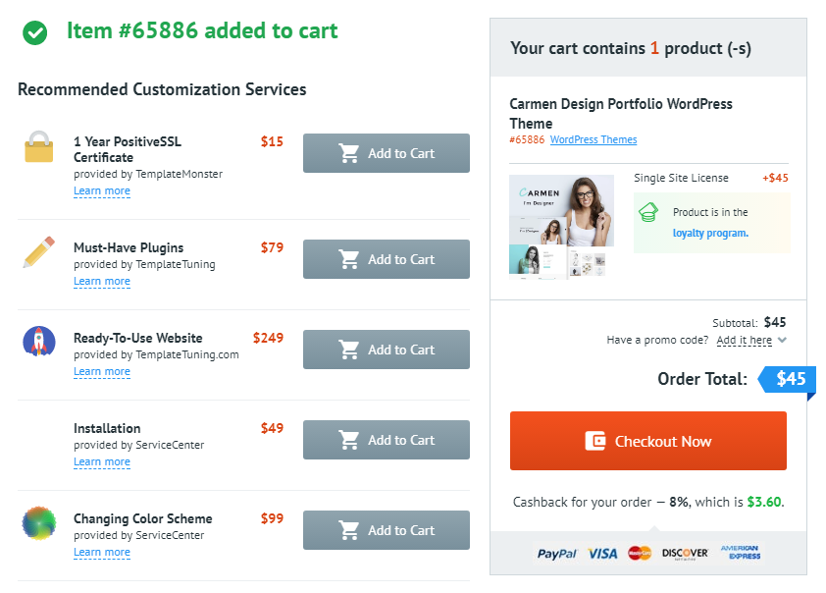
Task: Click the American Express payment logo
Action: tap(741, 553)
